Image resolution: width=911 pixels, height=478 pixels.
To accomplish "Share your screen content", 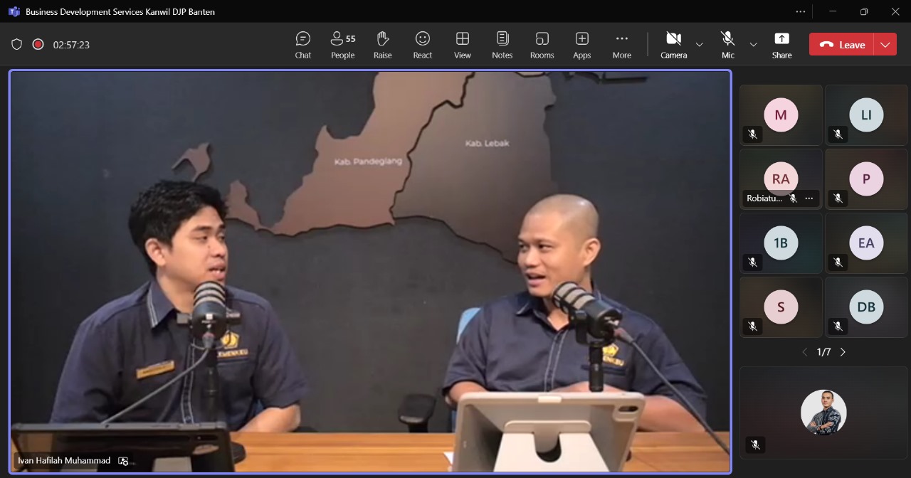I will coord(781,44).
